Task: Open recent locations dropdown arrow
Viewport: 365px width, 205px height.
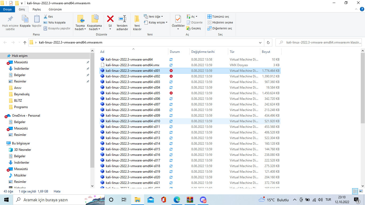Action: pyautogui.click(x=19, y=42)
